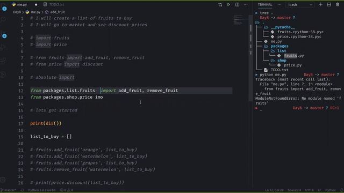Click list_to_buy = [] on line 19

pyautogui.click(x=51, y=137)
